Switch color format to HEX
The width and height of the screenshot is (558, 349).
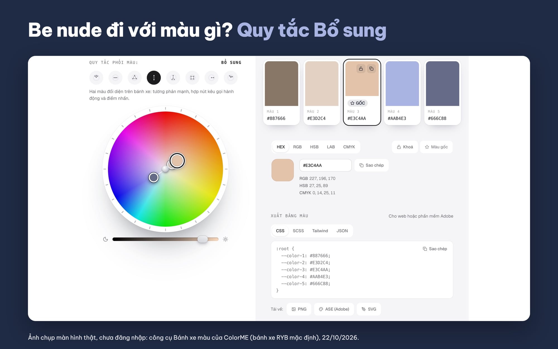click(281, 147)
